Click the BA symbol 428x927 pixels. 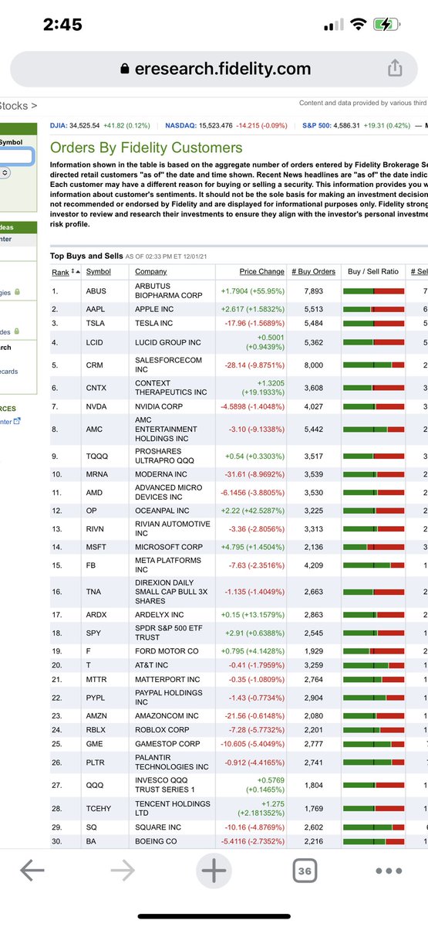[91, 841]
